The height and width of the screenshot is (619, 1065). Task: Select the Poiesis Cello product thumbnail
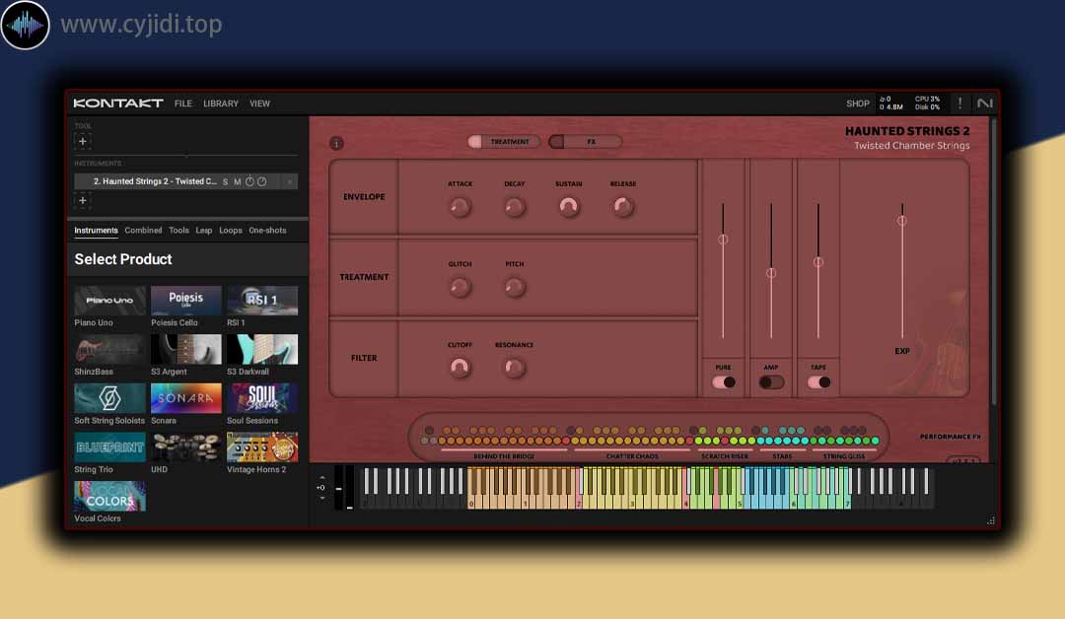coord(186,301)
